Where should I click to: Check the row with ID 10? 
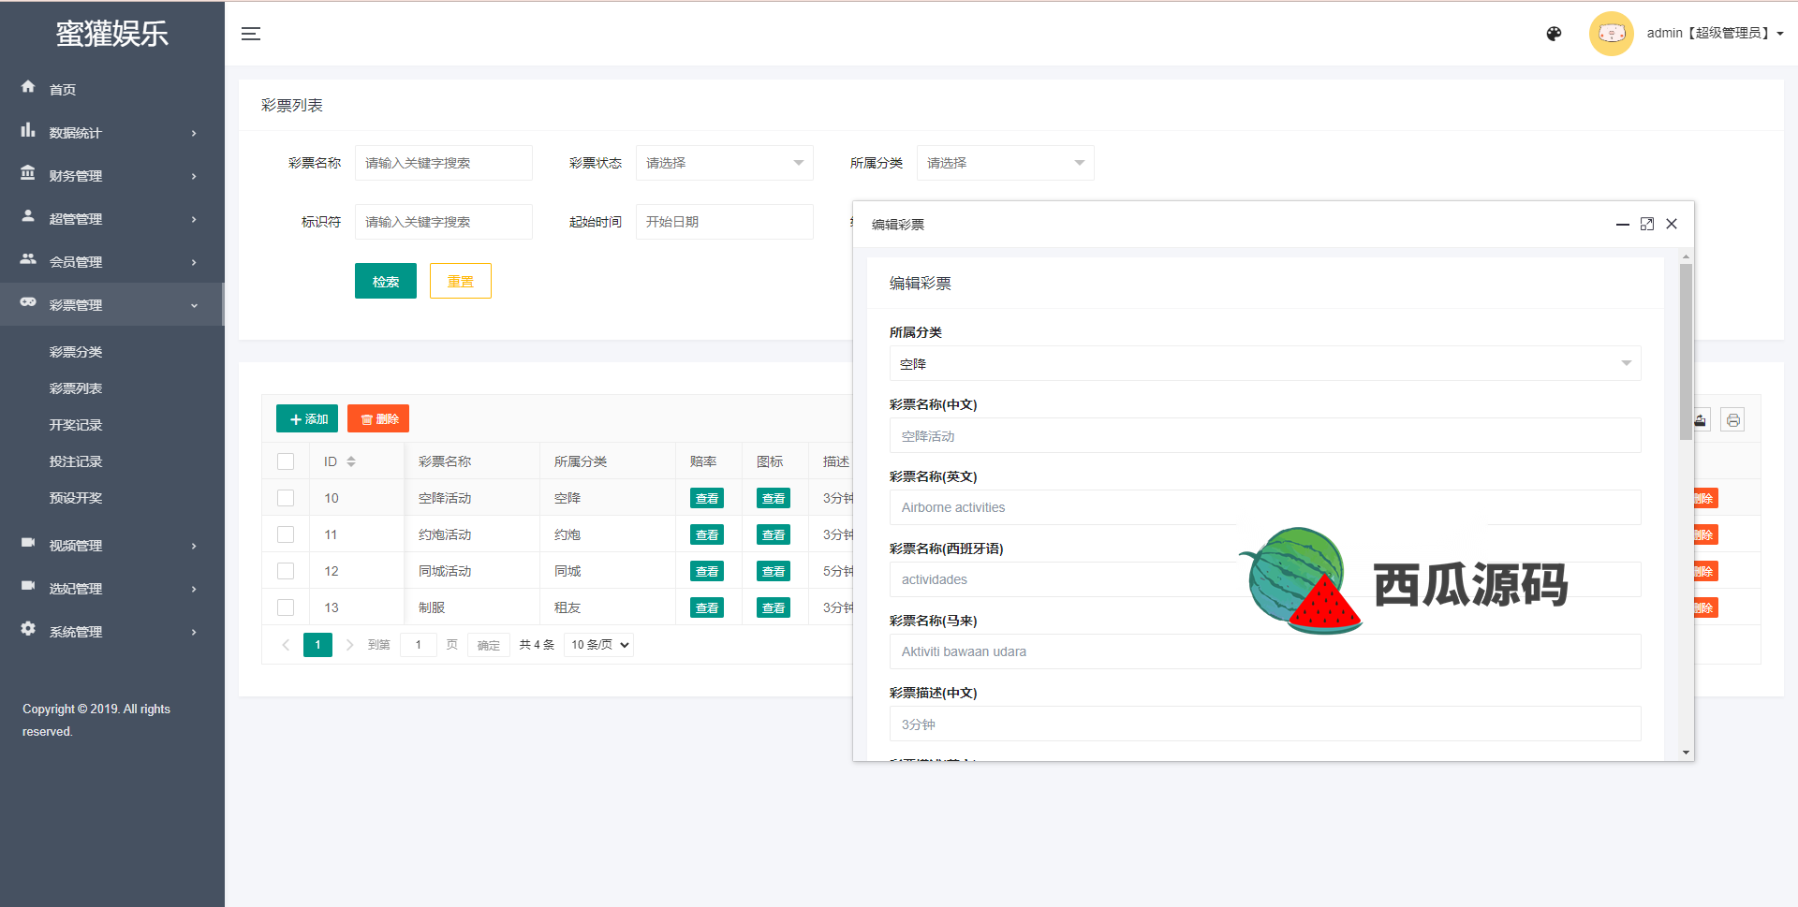[x=286, y=498]
